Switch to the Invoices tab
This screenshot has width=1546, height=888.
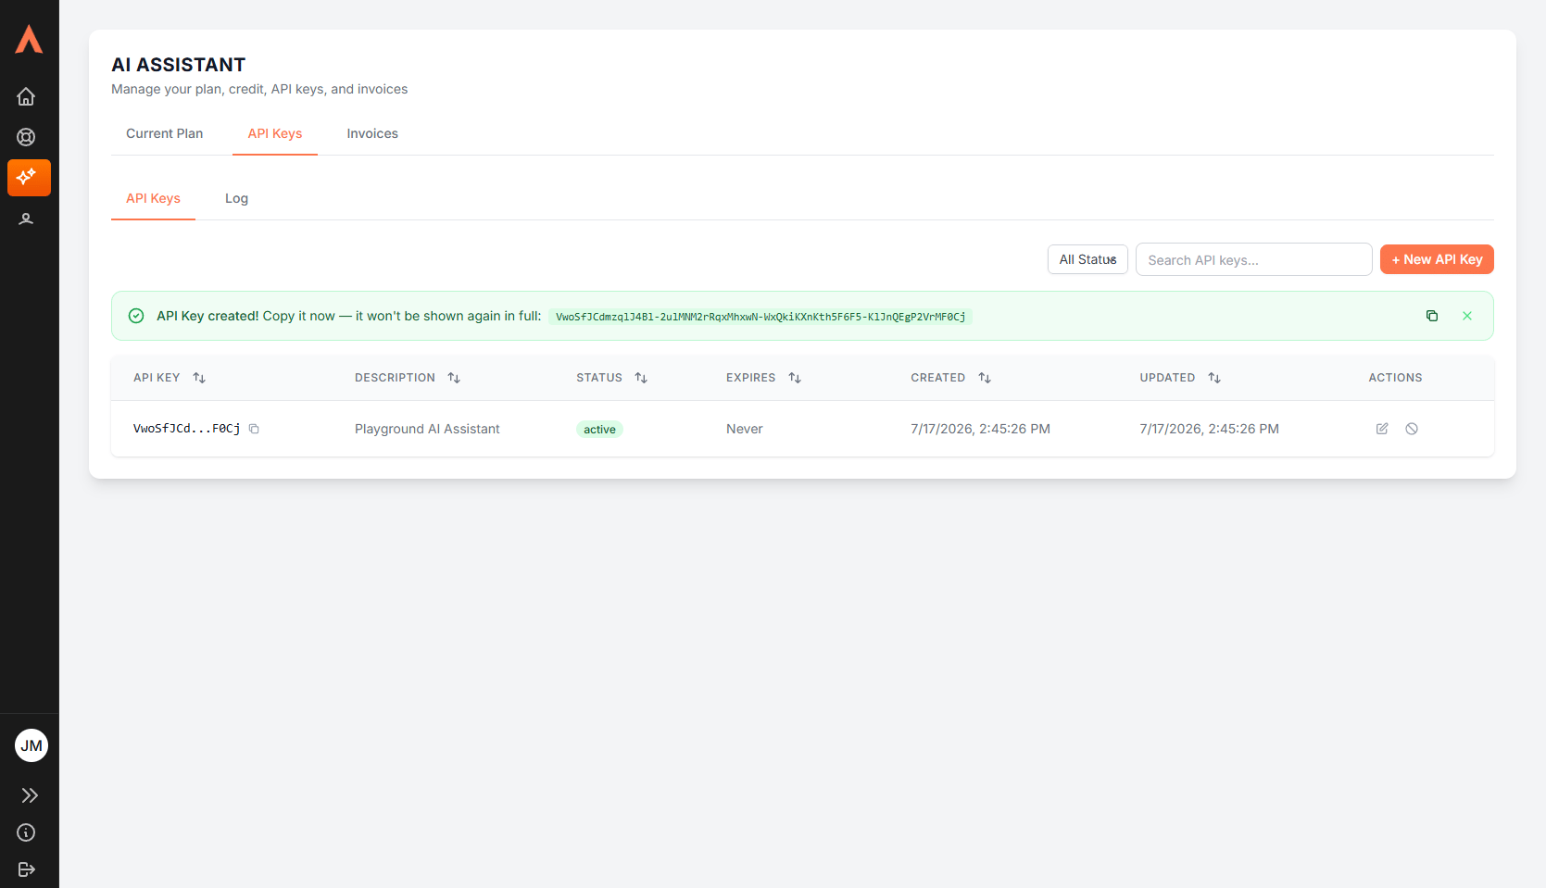[372, 133]
